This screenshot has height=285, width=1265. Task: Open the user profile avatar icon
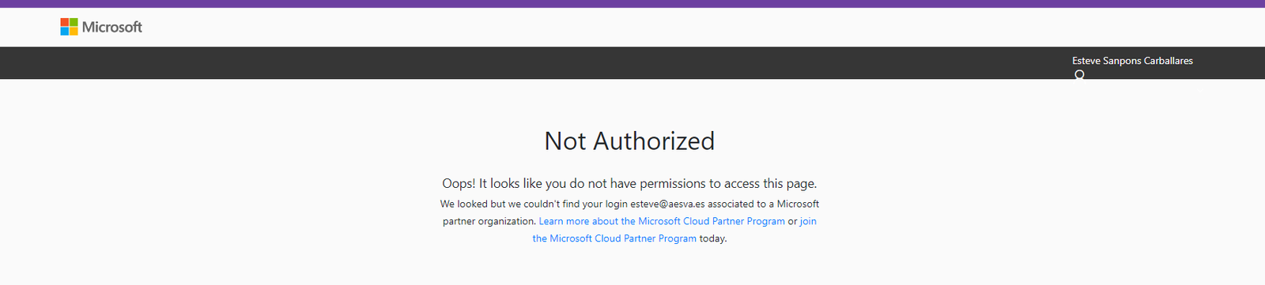[x=1079, y=75]
